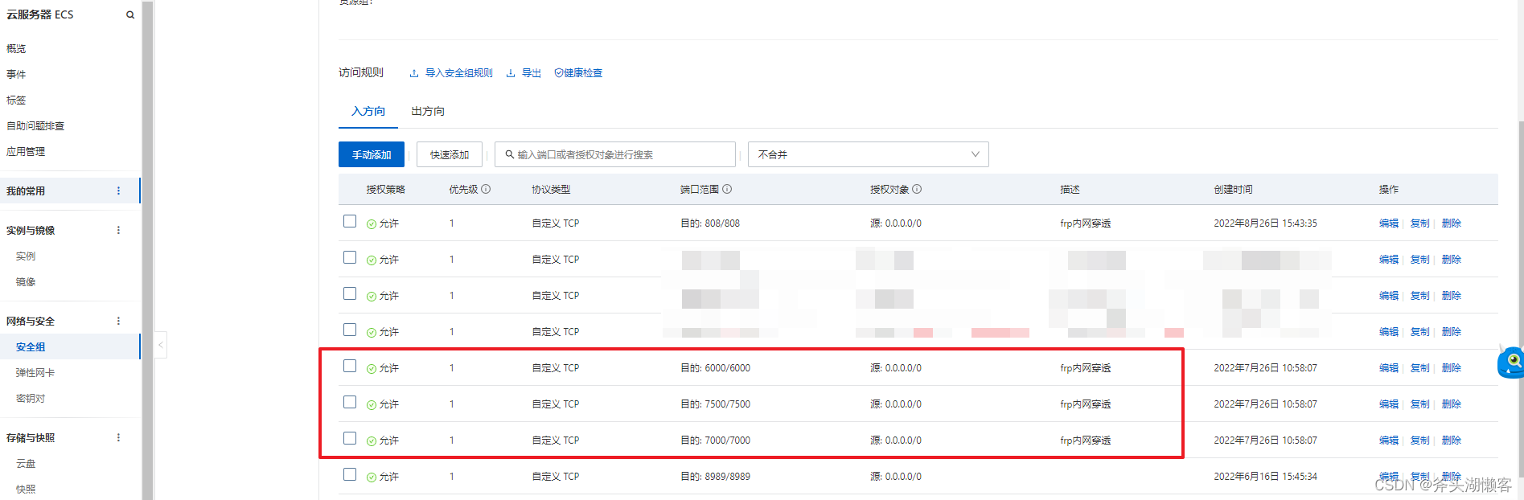Click 删除 for the 7500/7500 rule

[x=1452, y=404]
